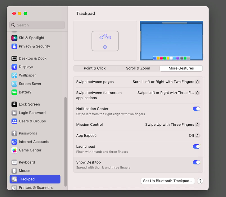The height and width of the screenshot is (197, 226).
Task: Open App Exposé Off popup menu
Action: click(194, 136)
